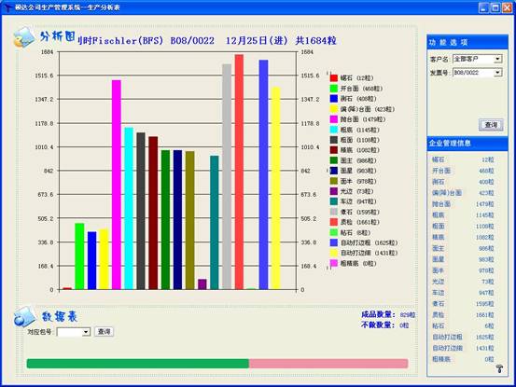The width and height of the screenshot is (516, 387).
Task: Click the teal swatch for 车边 947粒
Action: point(334,201)
